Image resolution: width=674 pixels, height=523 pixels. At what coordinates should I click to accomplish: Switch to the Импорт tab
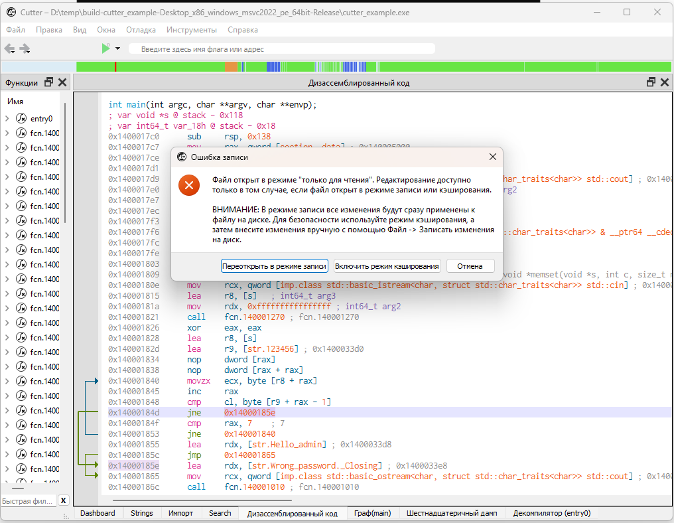click(x=180, y=513)
